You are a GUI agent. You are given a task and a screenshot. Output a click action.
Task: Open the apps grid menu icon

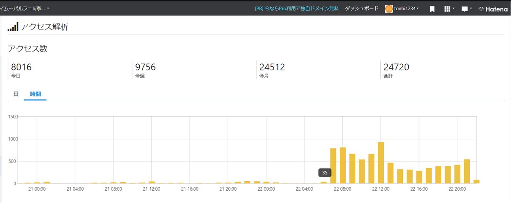pos(449,9)
